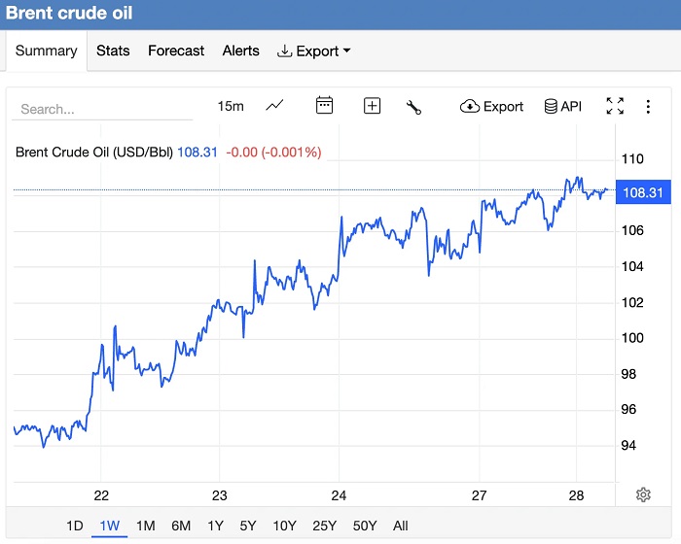Open the API database icon

coord(562,107)
